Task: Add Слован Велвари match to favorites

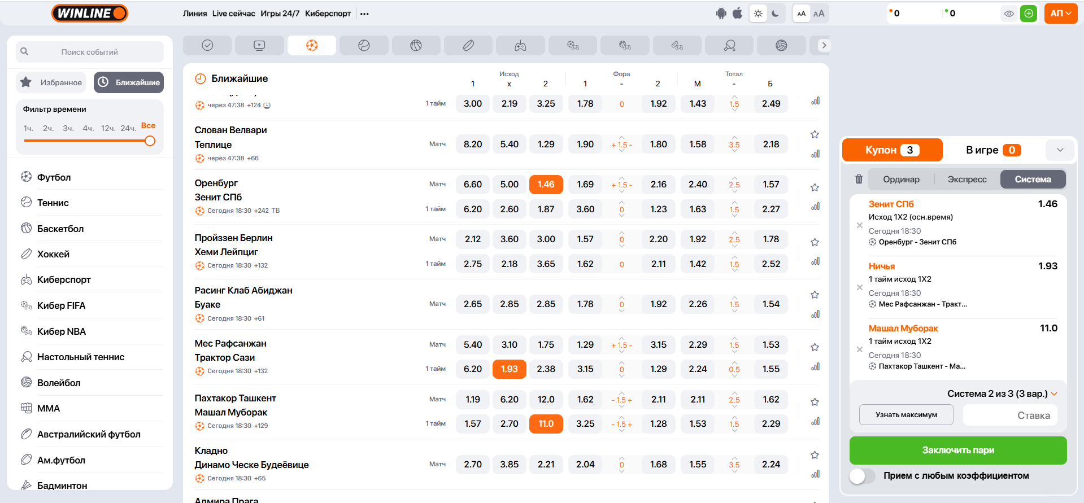Action: pos(815,134)
